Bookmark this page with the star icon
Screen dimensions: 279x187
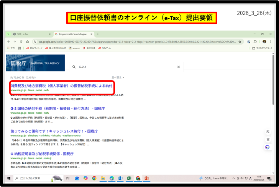pyautogui.click(x=240, y=42)
